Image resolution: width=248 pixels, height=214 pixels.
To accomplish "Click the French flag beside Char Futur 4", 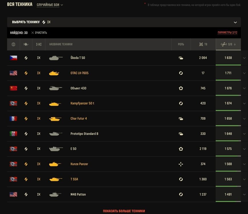I will point(13,118).
